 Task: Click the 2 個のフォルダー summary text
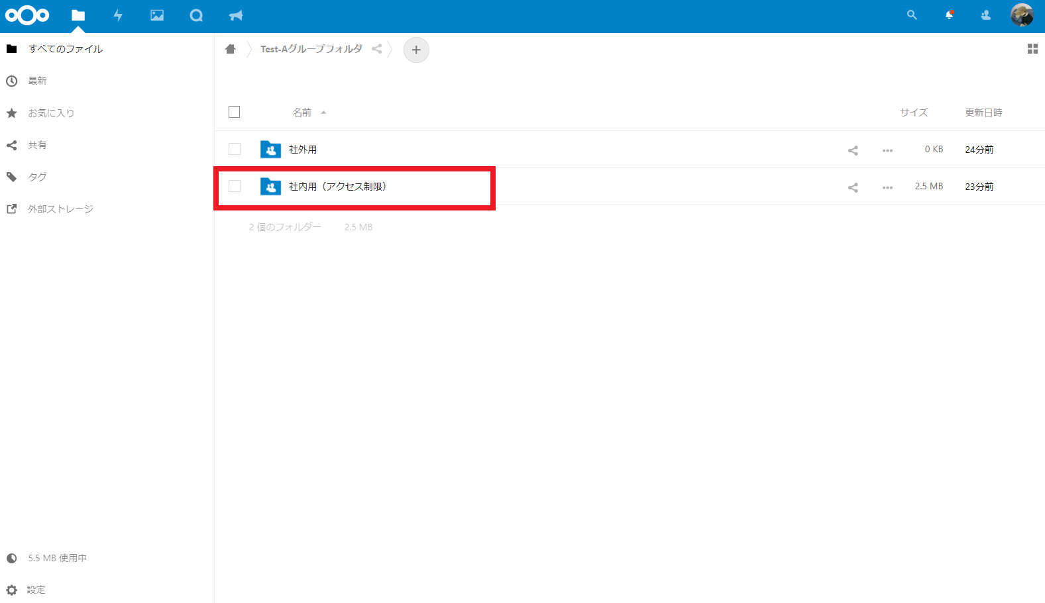click(x=285, y=227)
